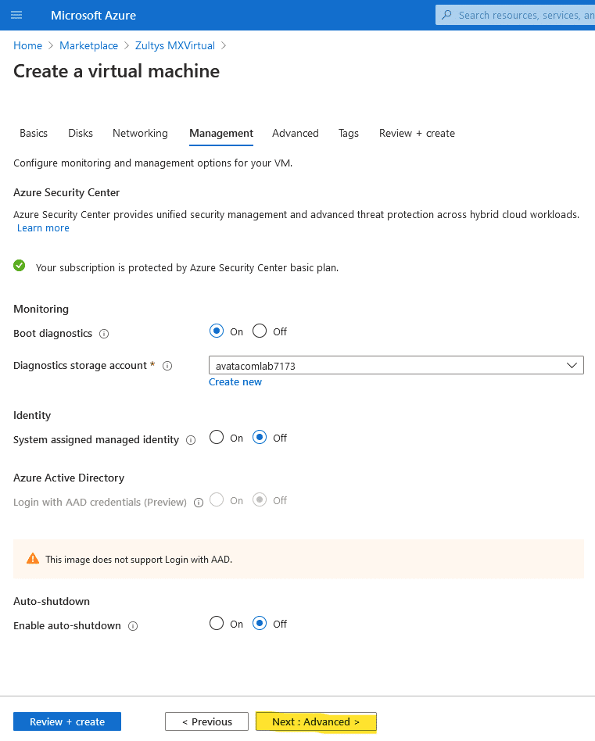
Task: Click the Boot diagnostics info icon
Action: (104, 334)
